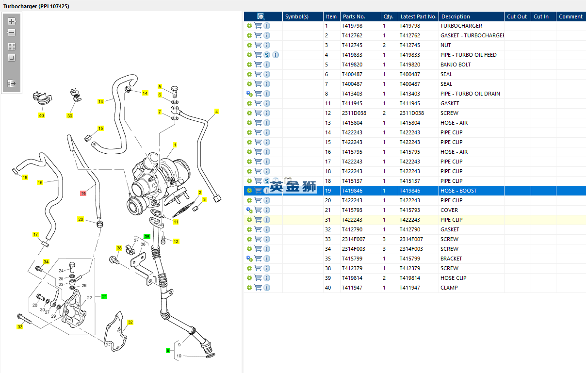Click the search icon in table header
The height and width of the screenshot is (373, 586).
click(260, 16)
